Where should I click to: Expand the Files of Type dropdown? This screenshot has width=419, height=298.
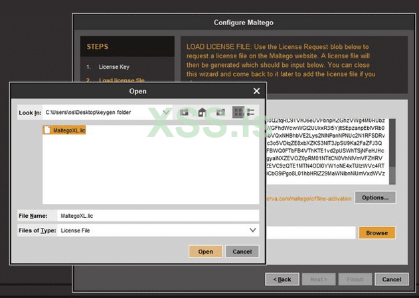click(x=252, y=230)
